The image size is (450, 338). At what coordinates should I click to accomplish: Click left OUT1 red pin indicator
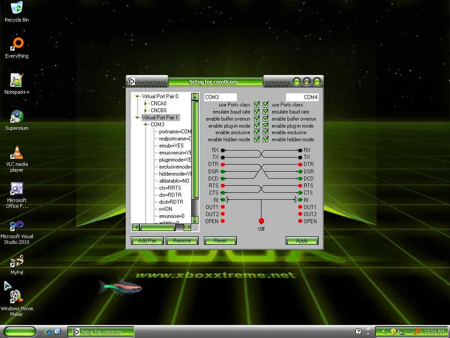pyautogui.click(x=223, y=207)
